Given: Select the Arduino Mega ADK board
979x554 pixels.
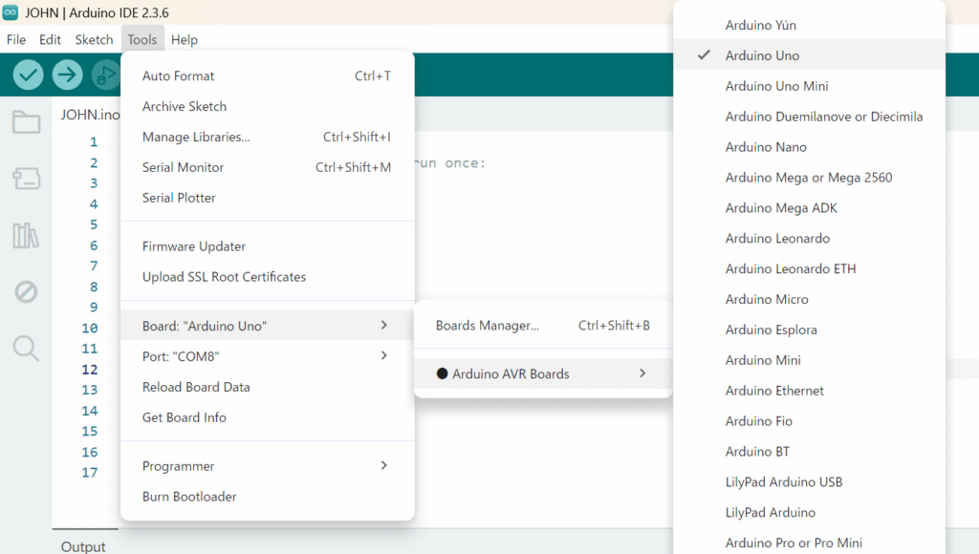Looking at the screenshot, I should [809, 208].
